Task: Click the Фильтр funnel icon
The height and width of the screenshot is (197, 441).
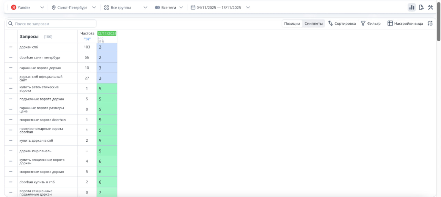Action: point(363,23)
